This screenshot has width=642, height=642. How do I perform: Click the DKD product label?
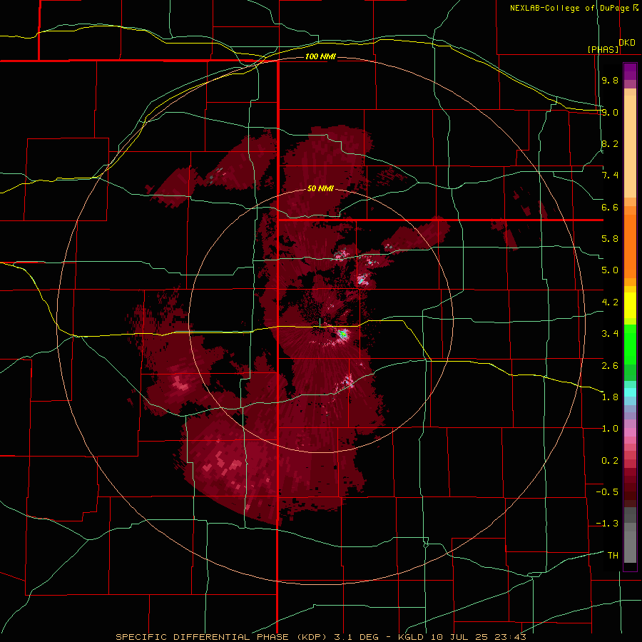pyautogui.click(x=627, y=42)
